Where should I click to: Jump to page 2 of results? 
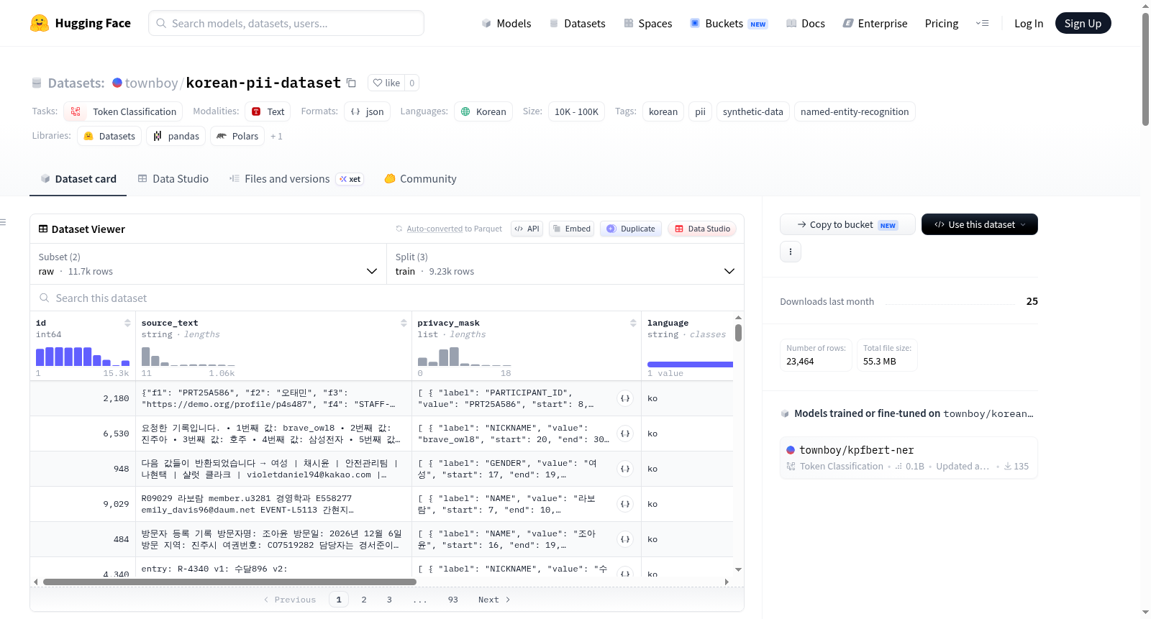tap(364, 600)
